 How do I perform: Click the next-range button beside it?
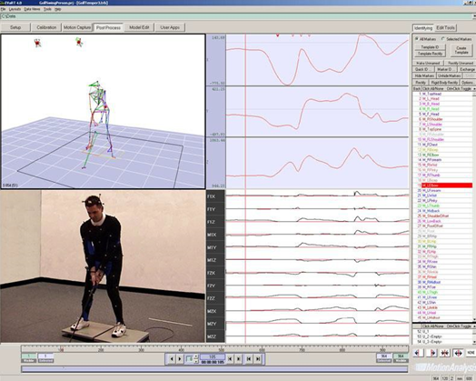pos(238,359)
